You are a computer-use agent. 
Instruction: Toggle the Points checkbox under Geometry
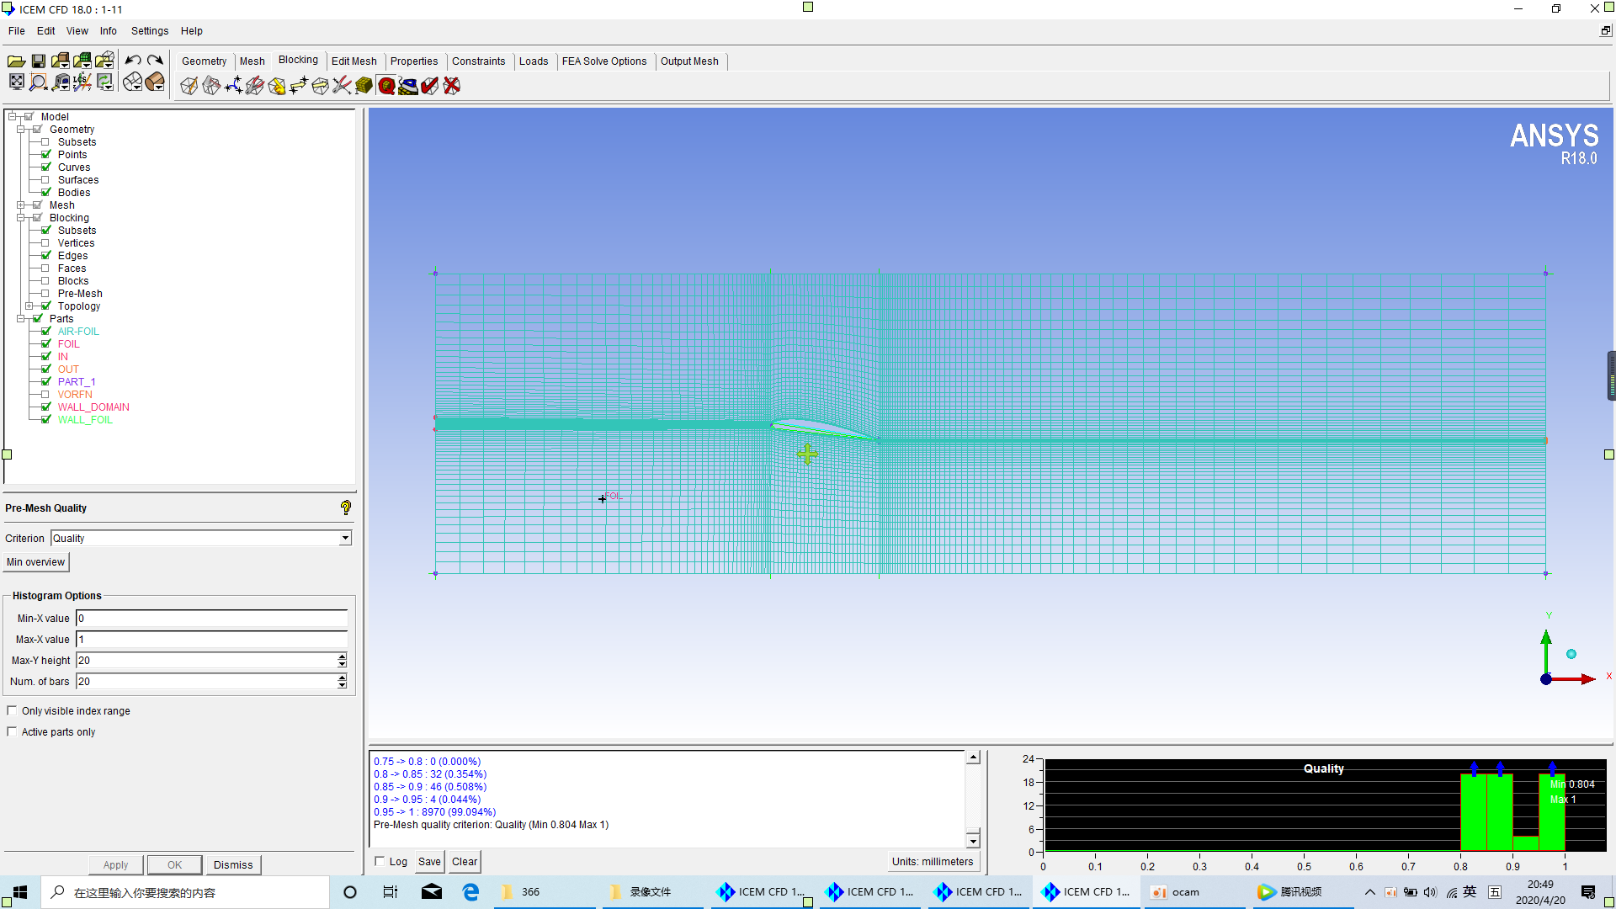click(x=46, y=155)
